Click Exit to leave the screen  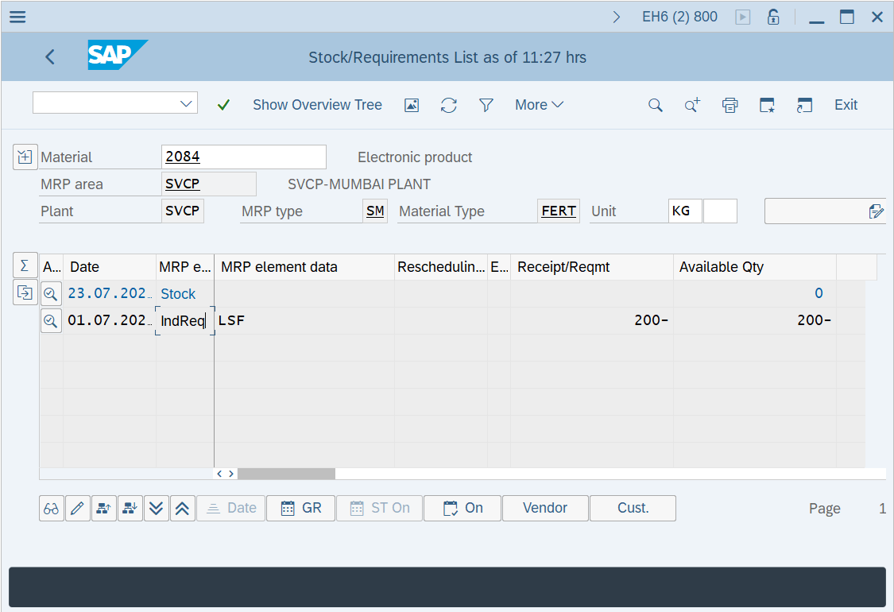click(x=845, y=104)
